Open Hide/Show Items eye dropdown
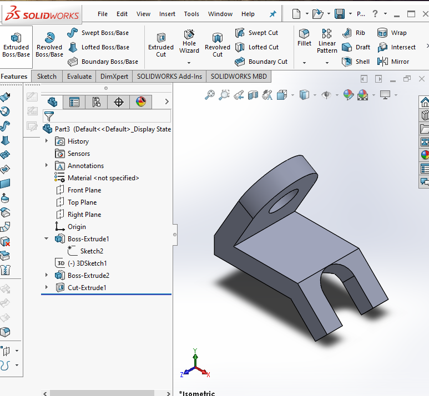Screen dimensions: 429x396 [337, 95]
